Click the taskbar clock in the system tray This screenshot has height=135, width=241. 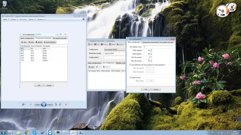235,132
